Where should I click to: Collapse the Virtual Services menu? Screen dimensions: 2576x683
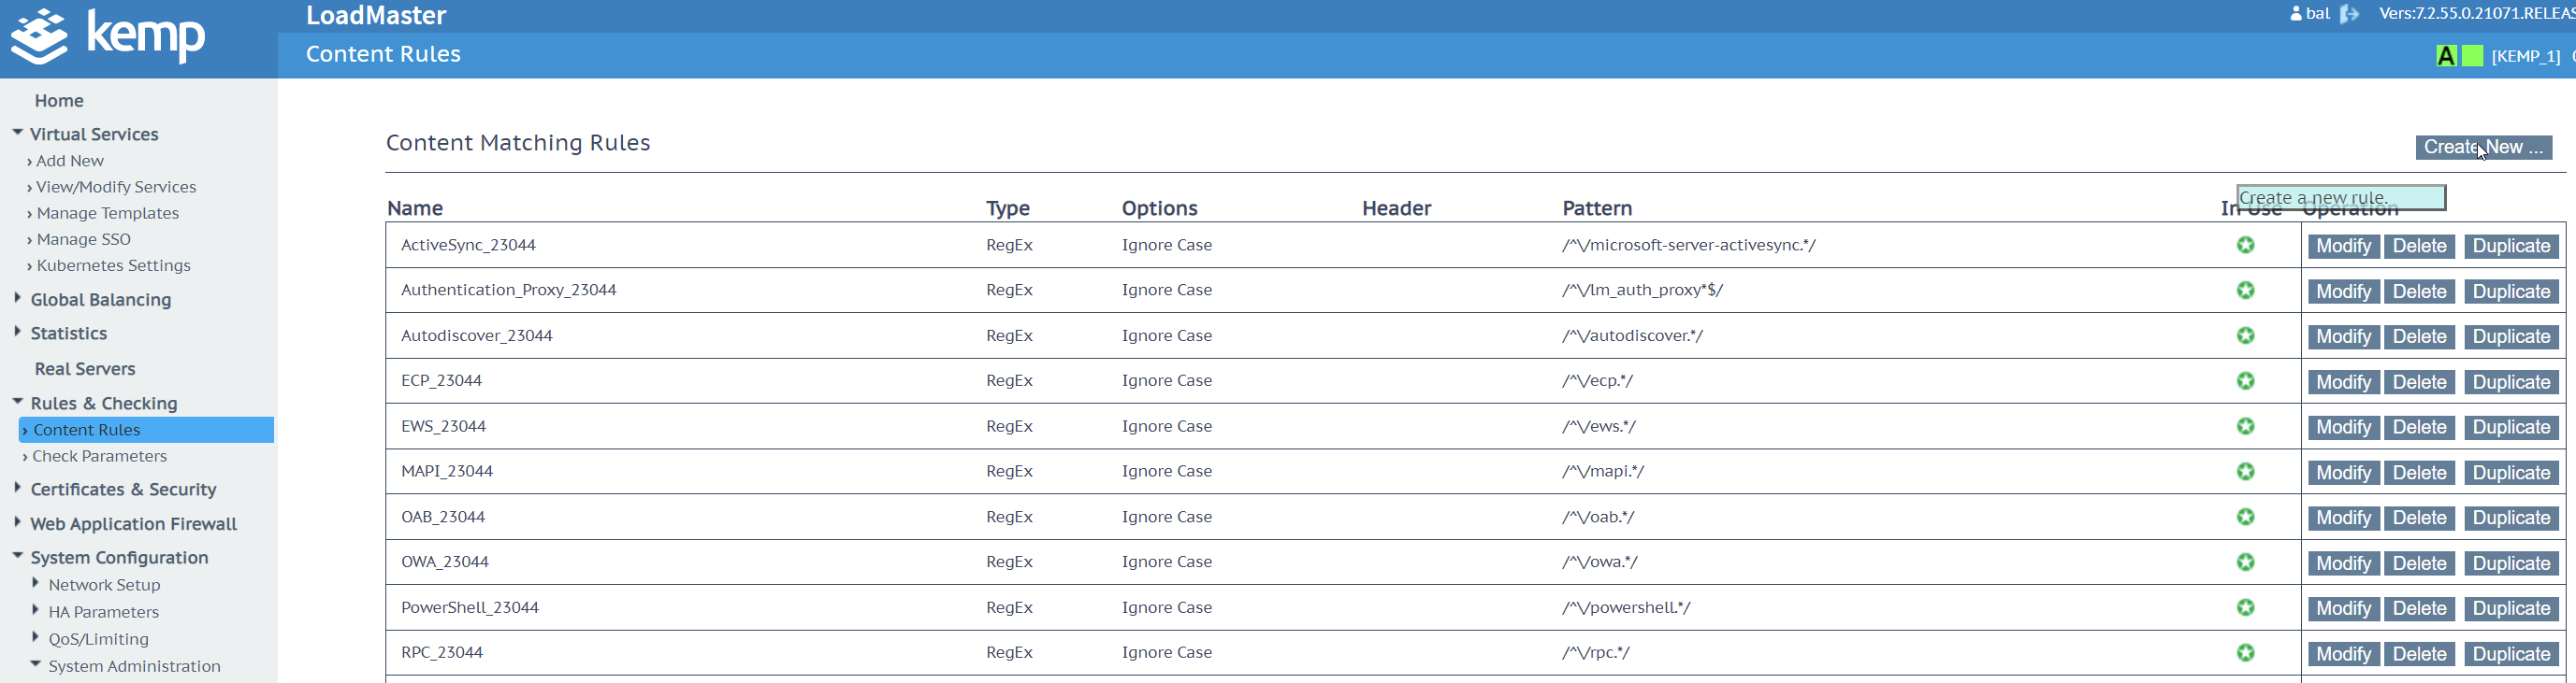pos(18,132)
